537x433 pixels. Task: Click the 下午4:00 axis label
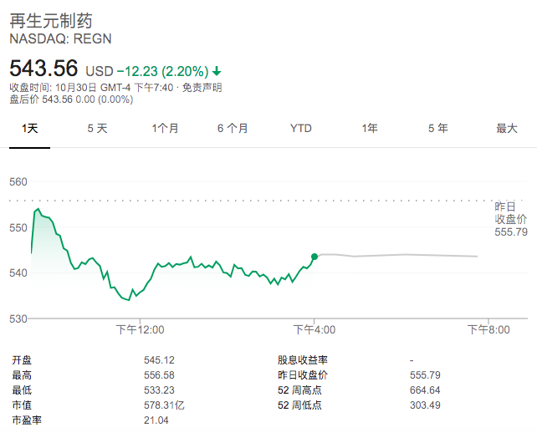[x=315, y=329]
